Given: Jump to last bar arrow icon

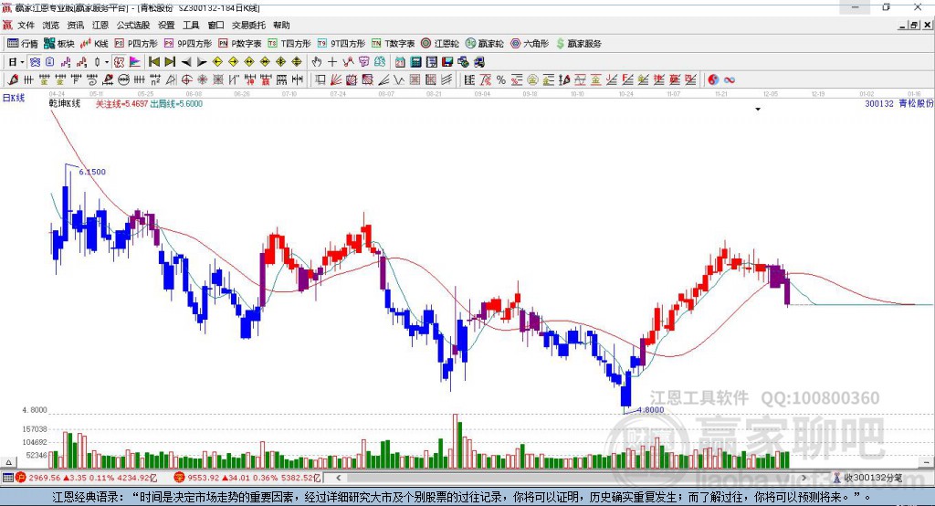Looking at the screenshot, I should click(x=170, y=62).
